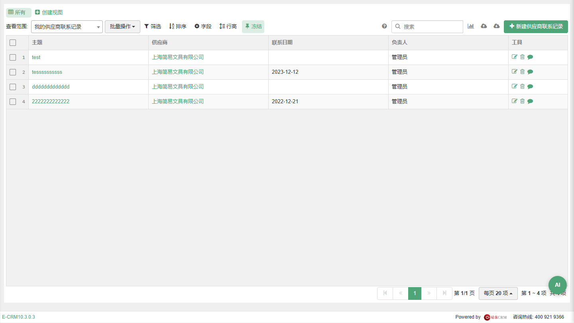Viewport: 574px width, 323px height.
Task: Open the 我的供应商联系记录 scope dropdown
Action: [67, 27]
